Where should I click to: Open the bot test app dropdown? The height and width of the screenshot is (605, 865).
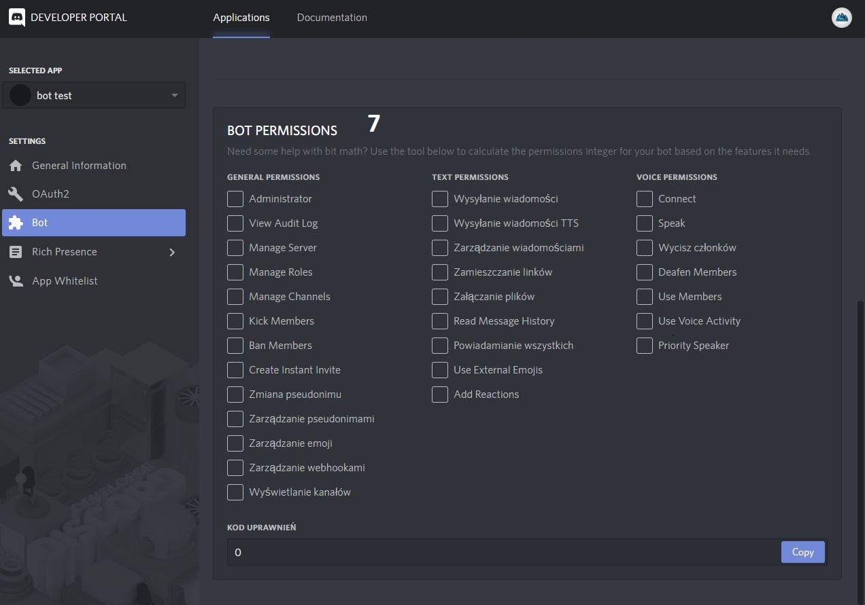(x=174, y=96)
